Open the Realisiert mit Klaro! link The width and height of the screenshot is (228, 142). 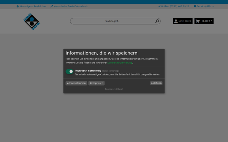(114, 89)
